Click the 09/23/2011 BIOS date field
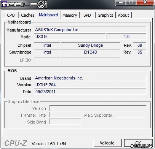Image resolution: width=155 pixels, height=149 pixels. 90,92
